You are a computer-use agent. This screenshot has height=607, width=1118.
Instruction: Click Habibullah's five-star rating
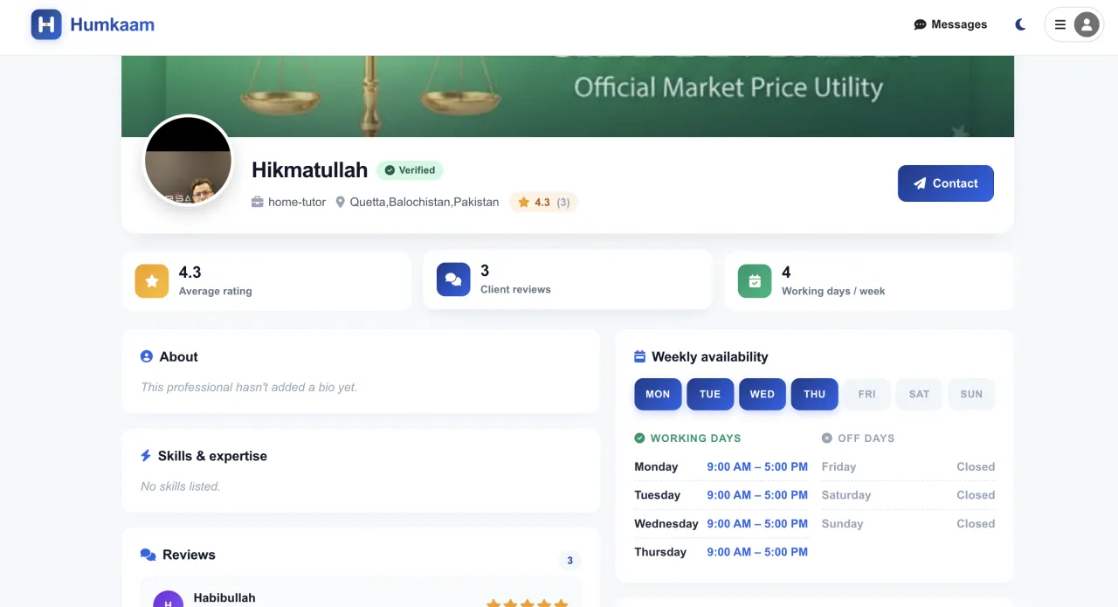527,603
